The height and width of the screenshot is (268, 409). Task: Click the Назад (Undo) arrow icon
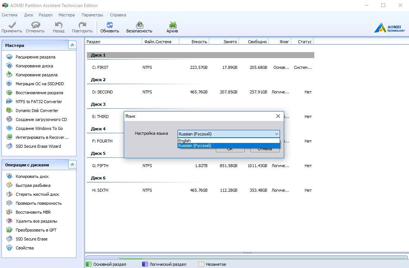pyautogui.click(x=59, y=25)
